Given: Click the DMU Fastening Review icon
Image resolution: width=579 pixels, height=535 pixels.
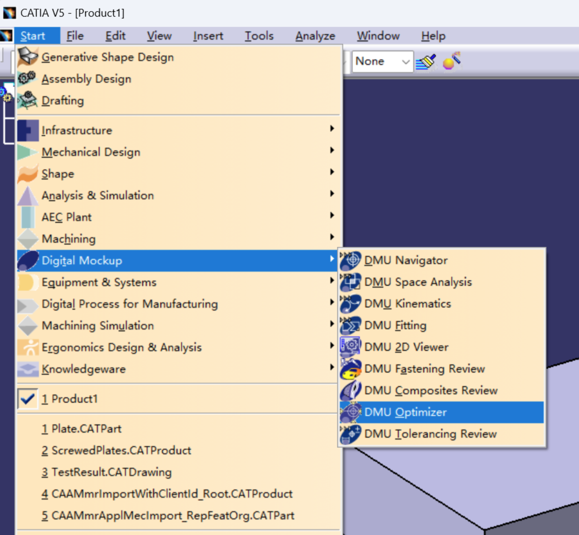Looking at the screenshot, I should [x=350, y=369].
